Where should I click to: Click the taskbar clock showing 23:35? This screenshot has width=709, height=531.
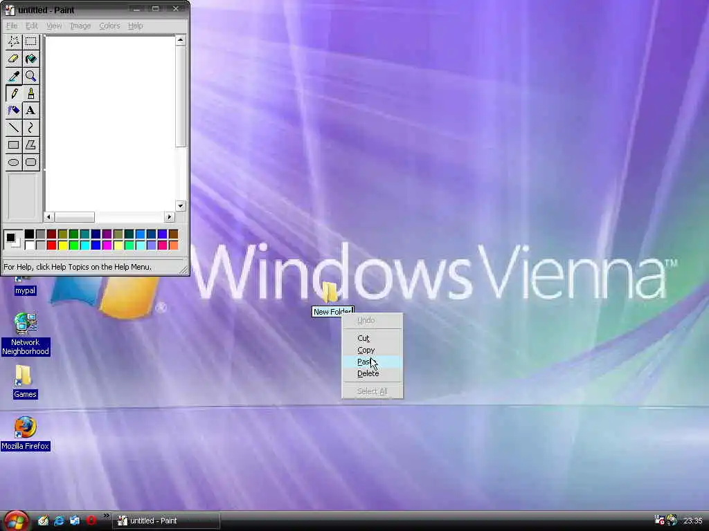tap(692, 521)
